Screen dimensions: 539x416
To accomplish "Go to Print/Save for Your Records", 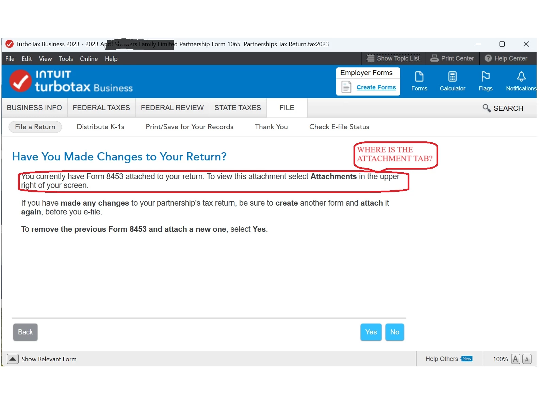I will click(x=190, y=127).
